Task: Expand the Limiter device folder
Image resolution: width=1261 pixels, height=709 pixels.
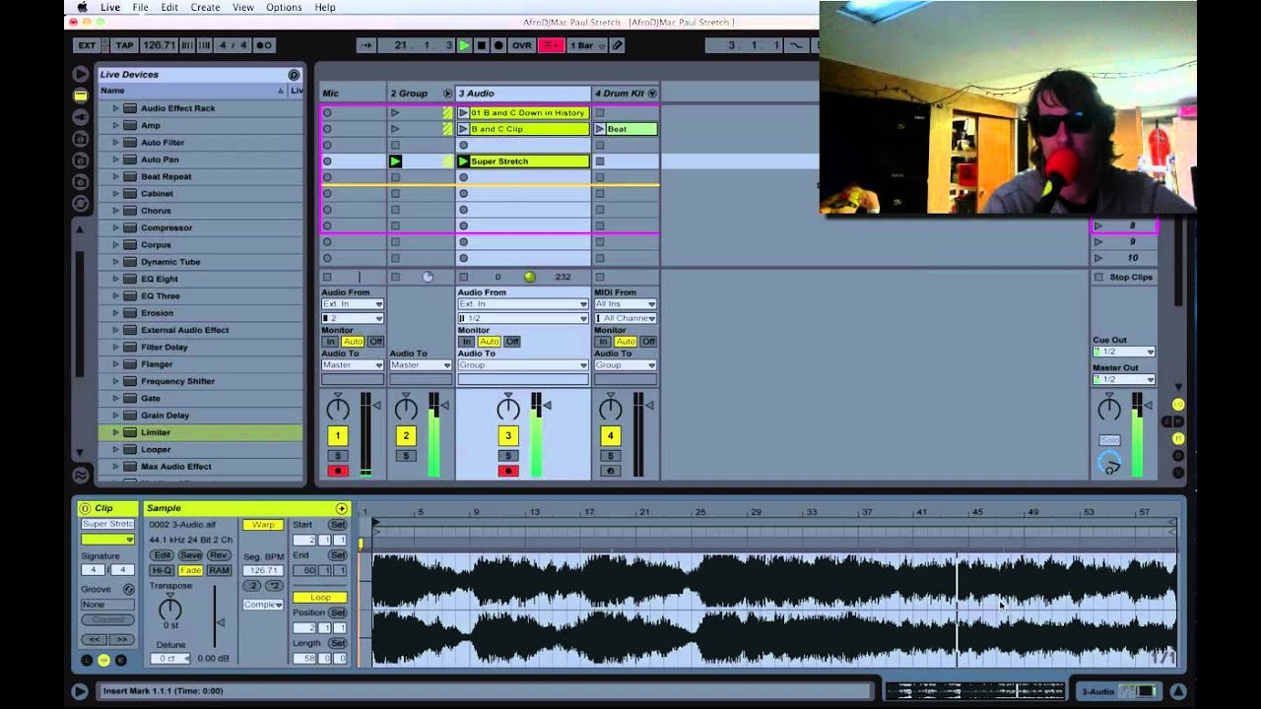Action: coord(115,432)
